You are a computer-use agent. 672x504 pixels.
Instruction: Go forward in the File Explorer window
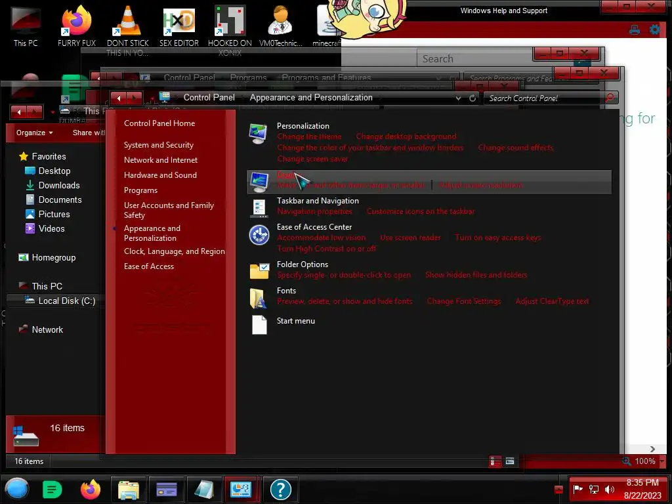[x=34, y=112]
